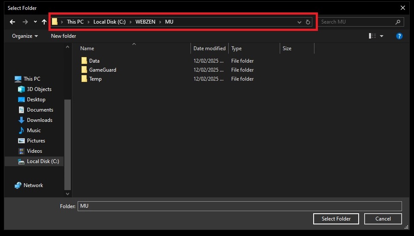The height and width of the screenshot is (236, 414).
Task: Expand the view options dropdown arrow
Action: (381, 36)
